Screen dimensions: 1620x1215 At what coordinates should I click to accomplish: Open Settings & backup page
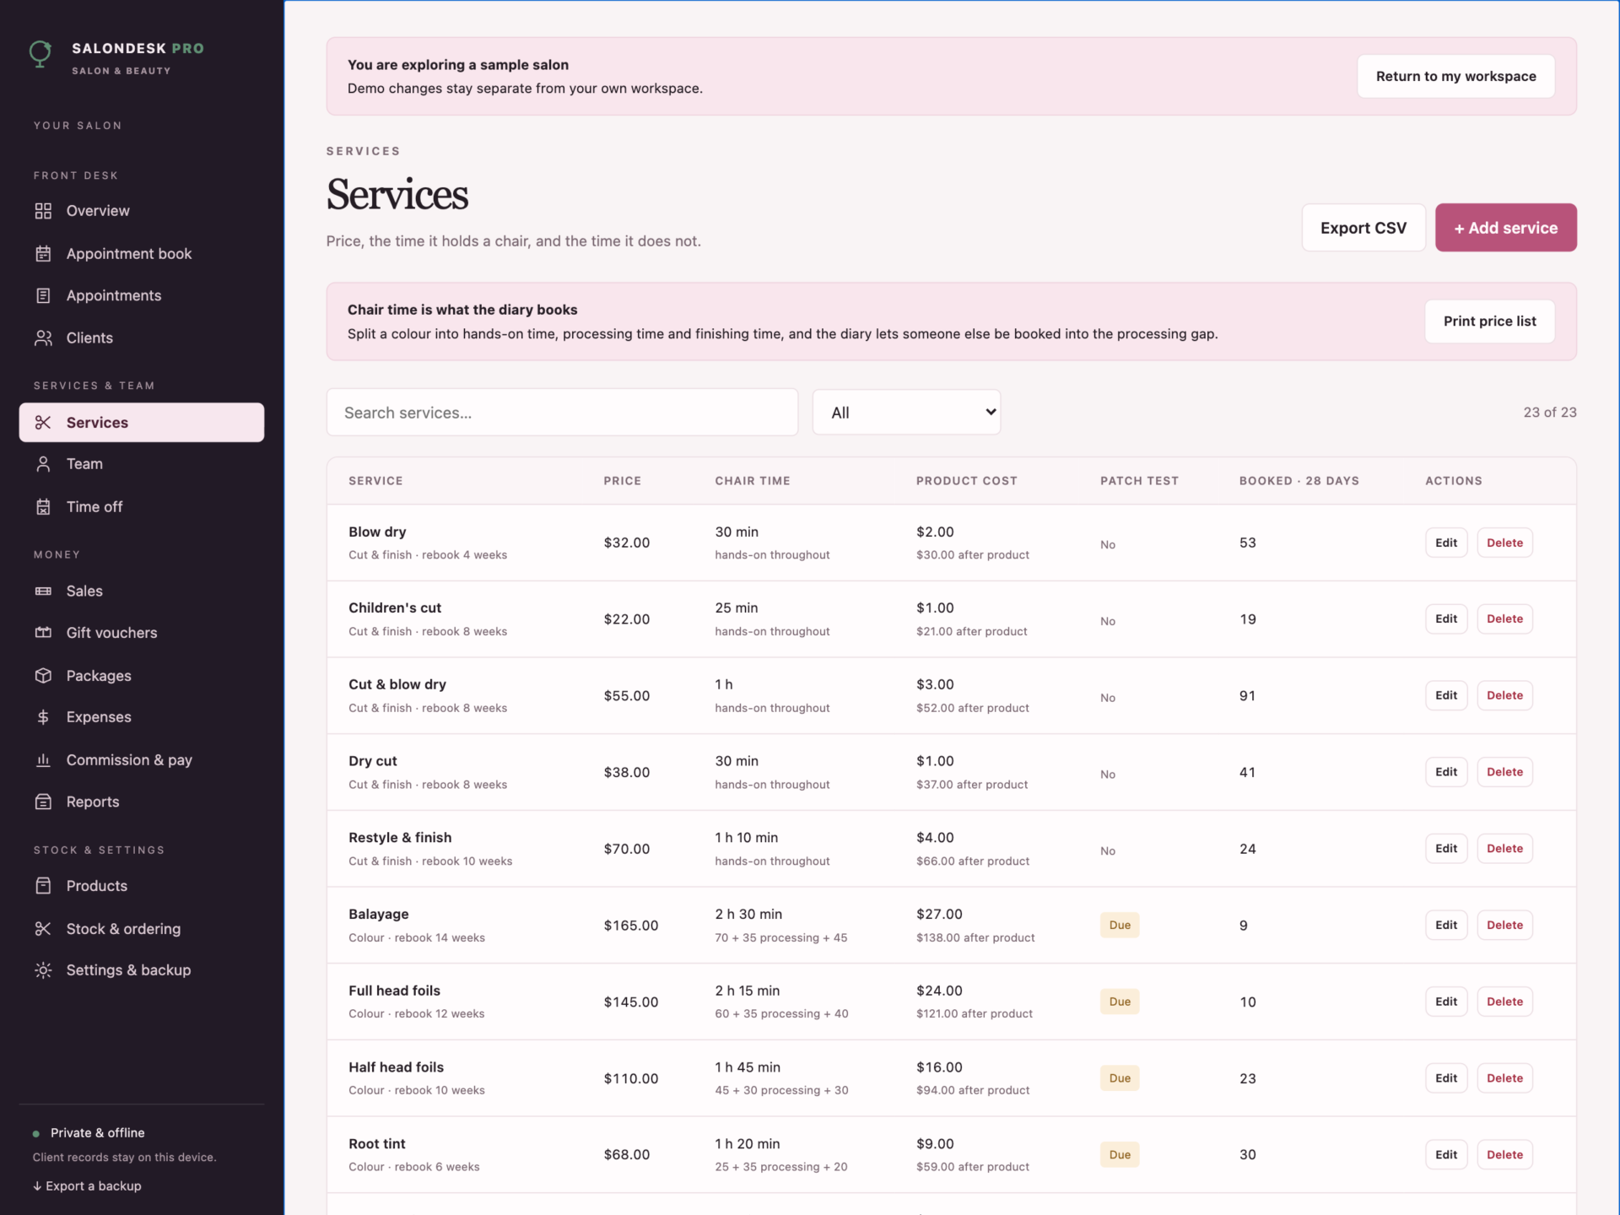click(x=142, y=970)
